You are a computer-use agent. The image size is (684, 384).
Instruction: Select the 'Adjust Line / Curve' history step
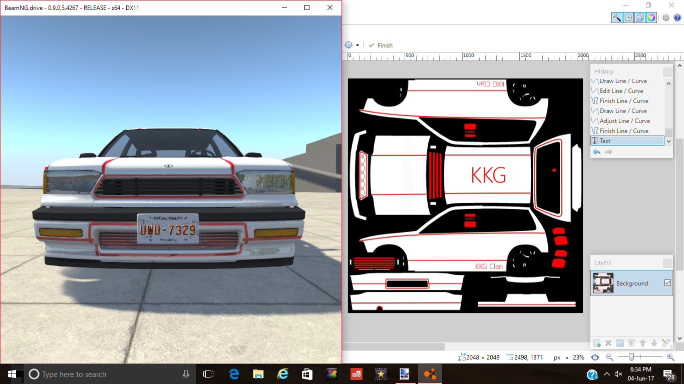pyautogui.click(x=627, y=121)
